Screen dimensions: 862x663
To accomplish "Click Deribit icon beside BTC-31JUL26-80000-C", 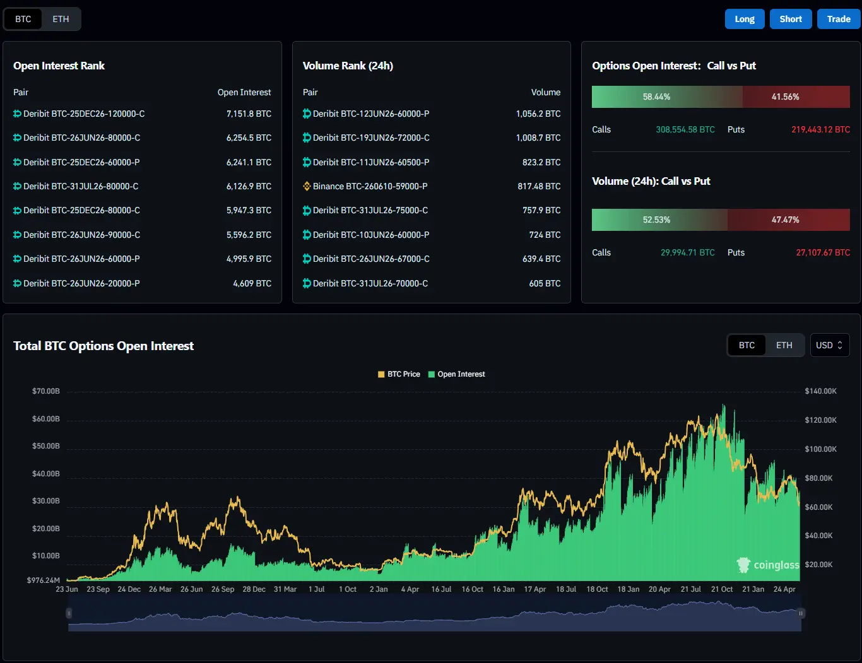I will point(18,187).
